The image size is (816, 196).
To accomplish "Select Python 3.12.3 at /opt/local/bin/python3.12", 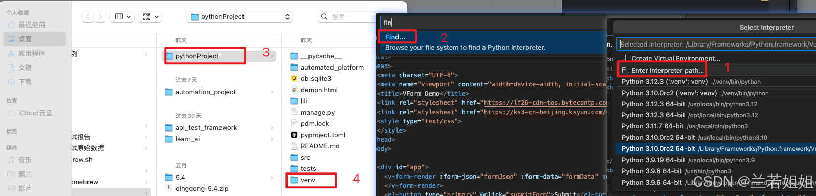I will 716,115.
